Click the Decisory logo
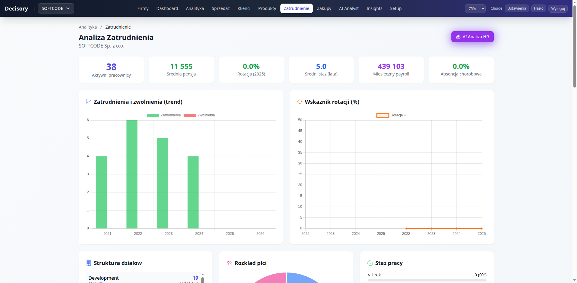The width and height of the screenshot is (577, 283). 17,9
